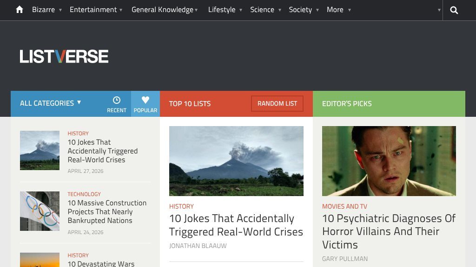Open '10 Devastating Wars' article link
The image size is (476, 267).
point(101,264)
